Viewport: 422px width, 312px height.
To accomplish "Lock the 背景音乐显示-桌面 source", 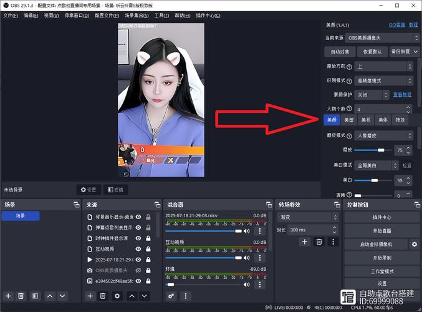I will [x=148, y=217].
